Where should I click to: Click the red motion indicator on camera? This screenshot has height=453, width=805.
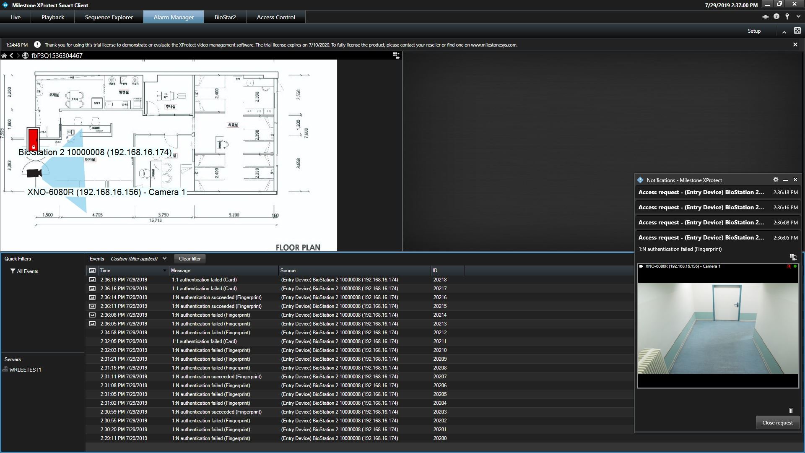789,266
